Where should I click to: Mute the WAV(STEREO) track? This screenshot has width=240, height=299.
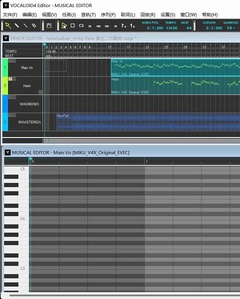click(x=10, y=115)
